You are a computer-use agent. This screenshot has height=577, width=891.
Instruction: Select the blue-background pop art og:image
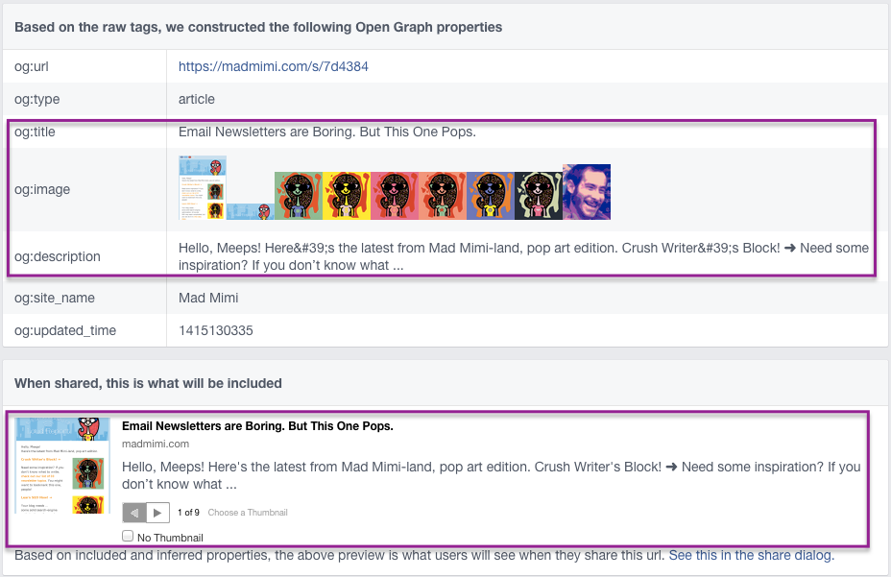click(491, 196)
